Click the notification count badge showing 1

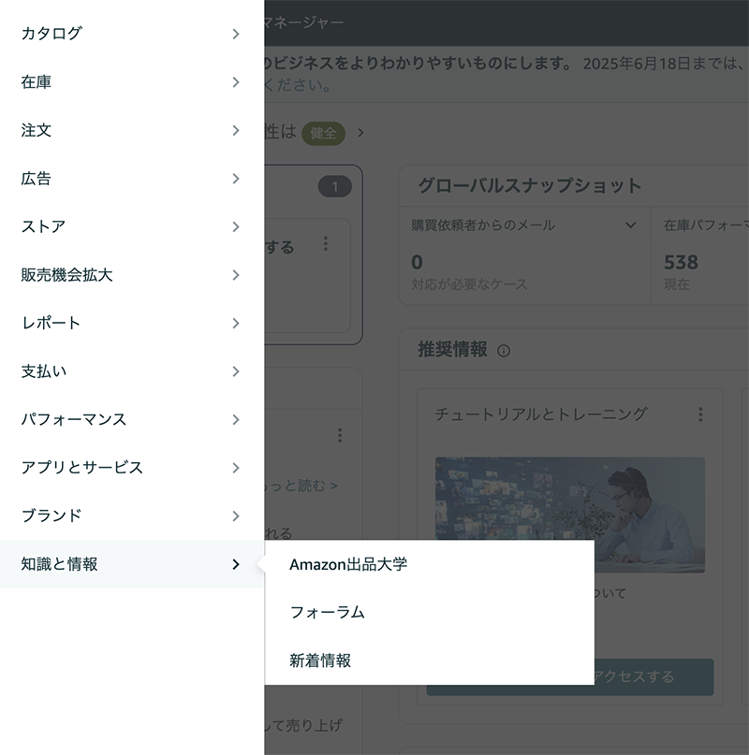pos(335,186)
